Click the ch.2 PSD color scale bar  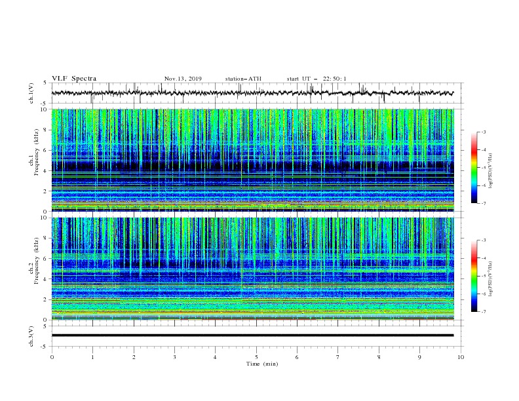474,276
